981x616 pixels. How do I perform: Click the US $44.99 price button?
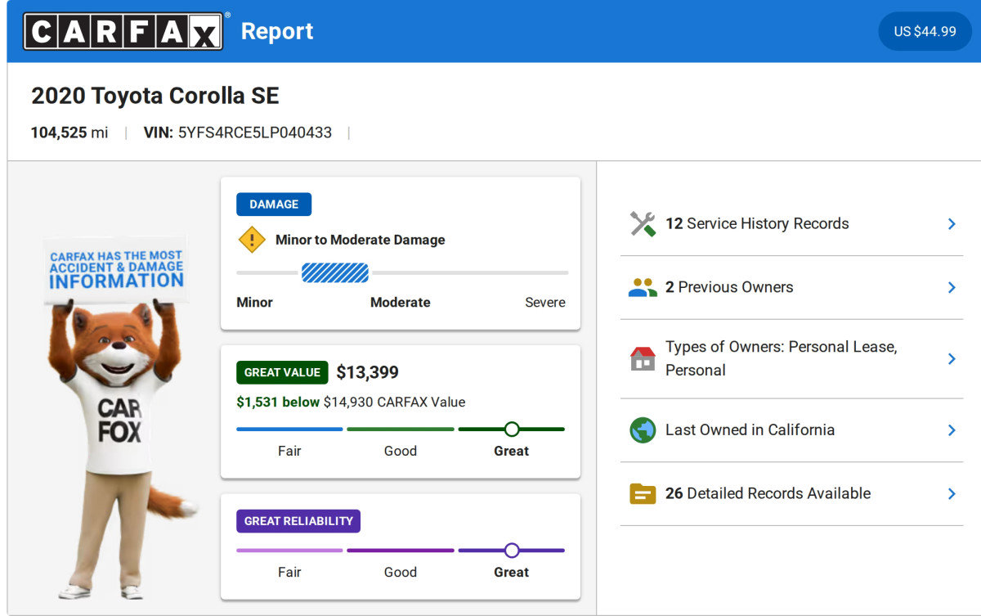(x=925, y=31)
